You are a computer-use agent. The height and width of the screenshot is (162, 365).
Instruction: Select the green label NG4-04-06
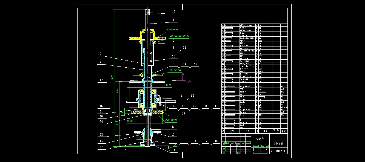pos(175,70)
